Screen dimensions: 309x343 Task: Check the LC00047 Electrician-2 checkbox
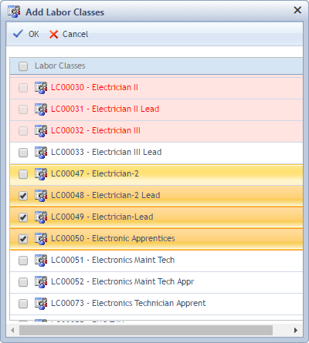pos(23,174)
